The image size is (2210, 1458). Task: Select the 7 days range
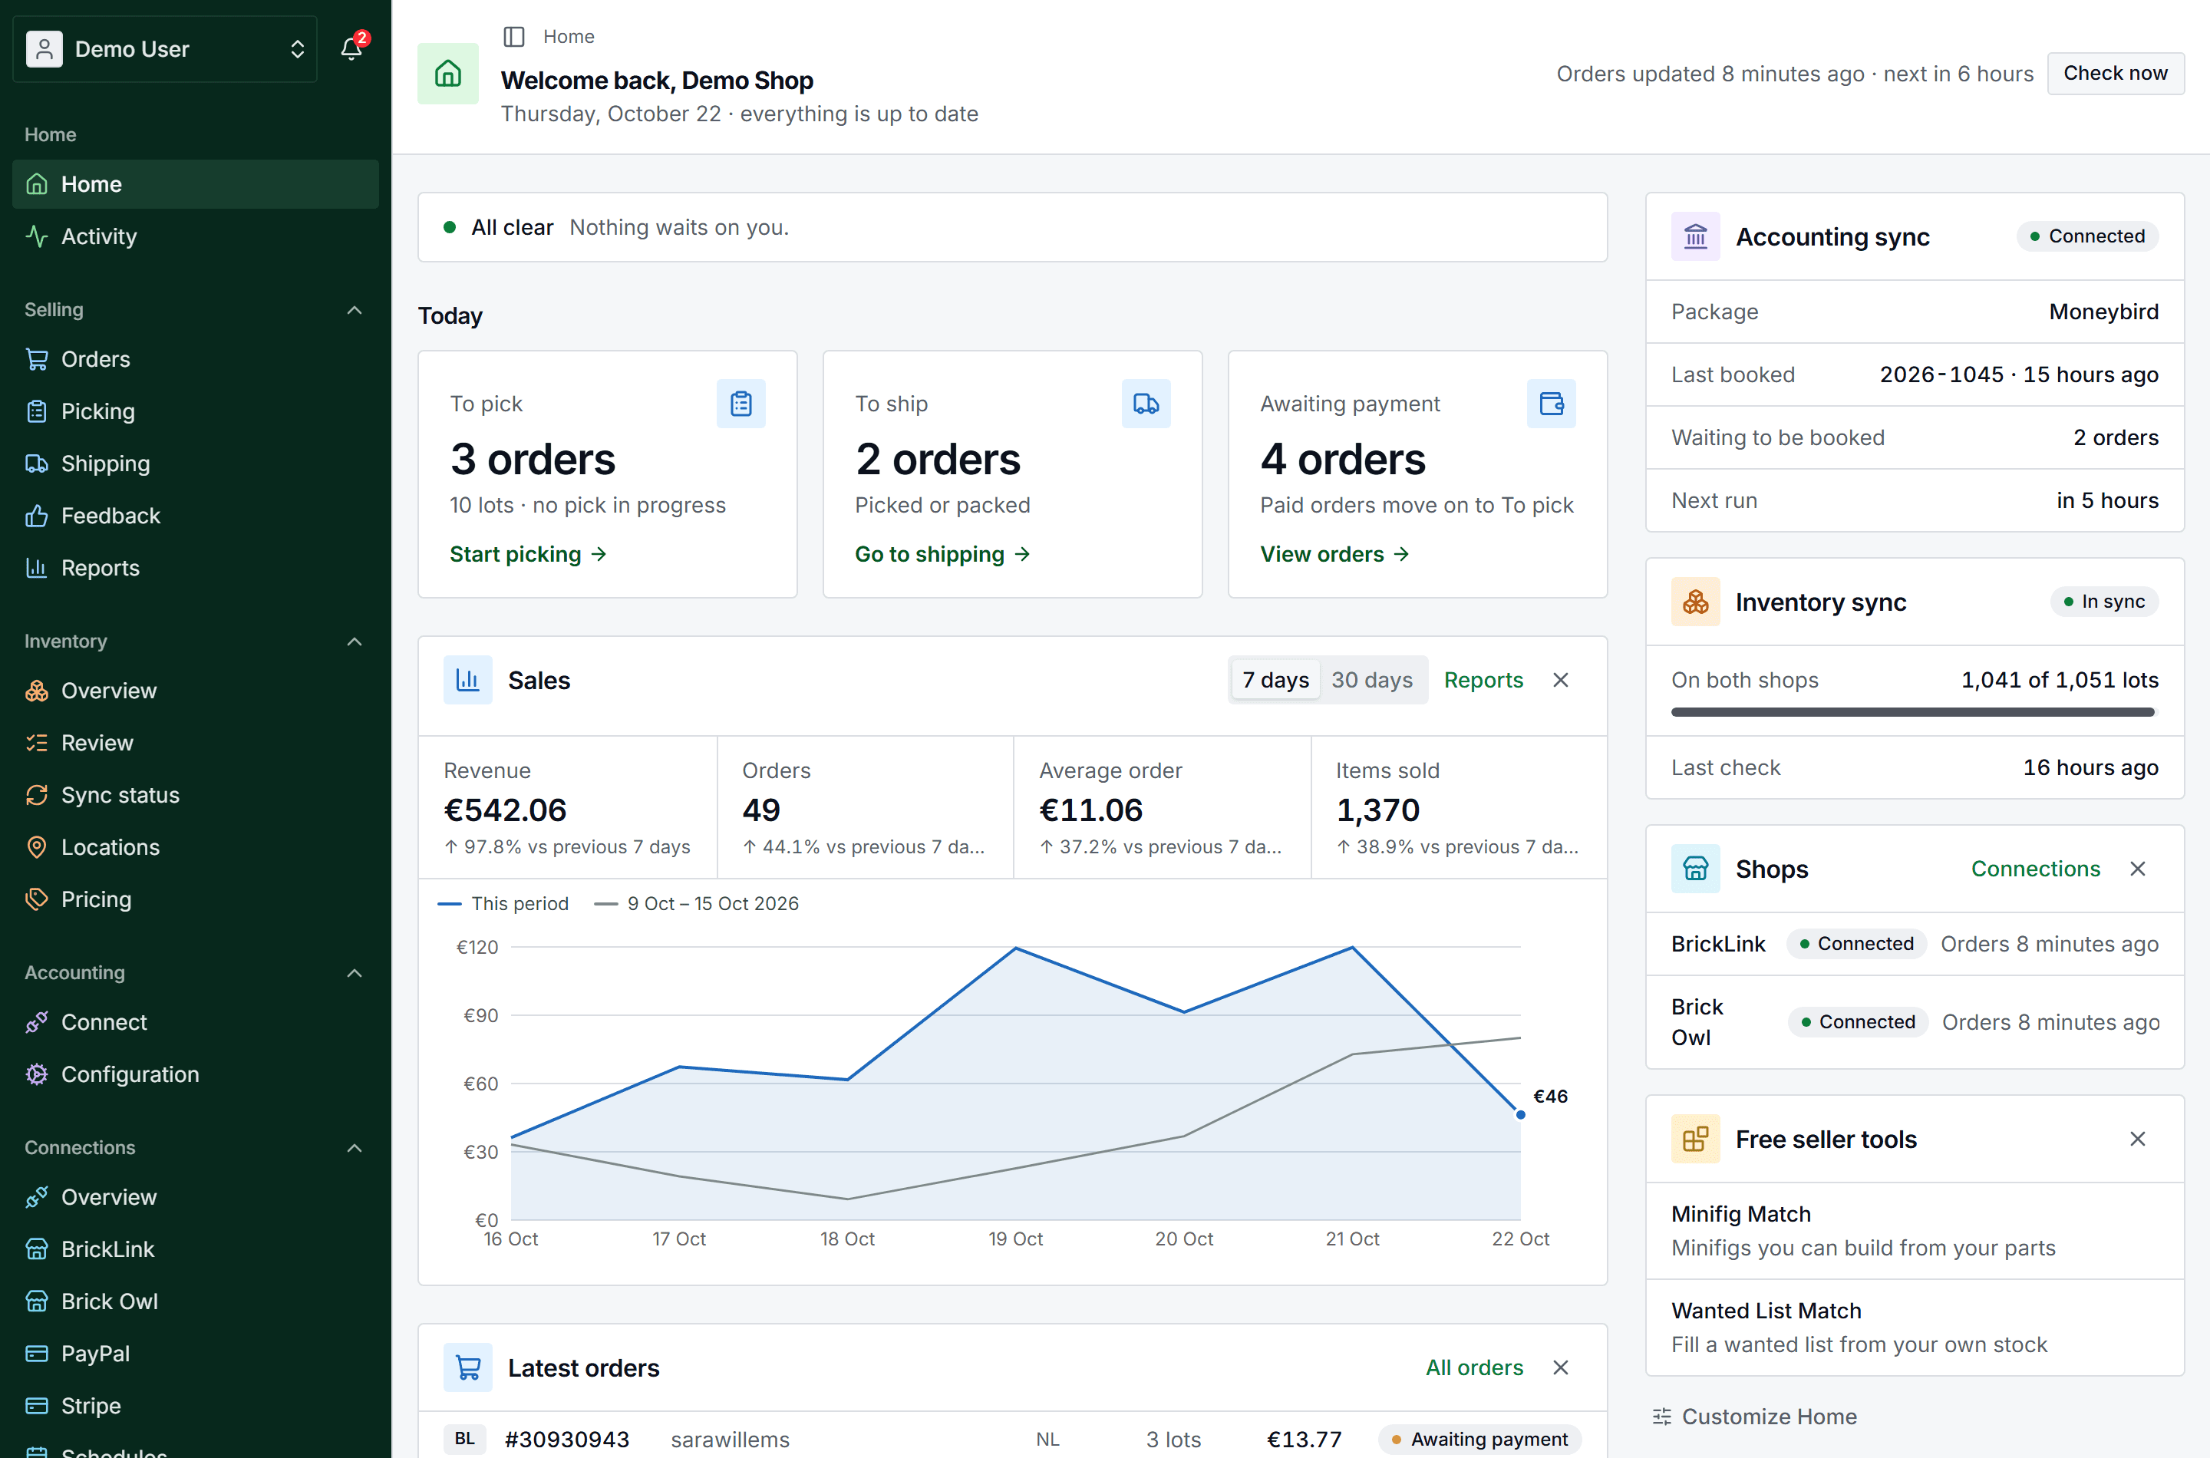point(1275,680)
